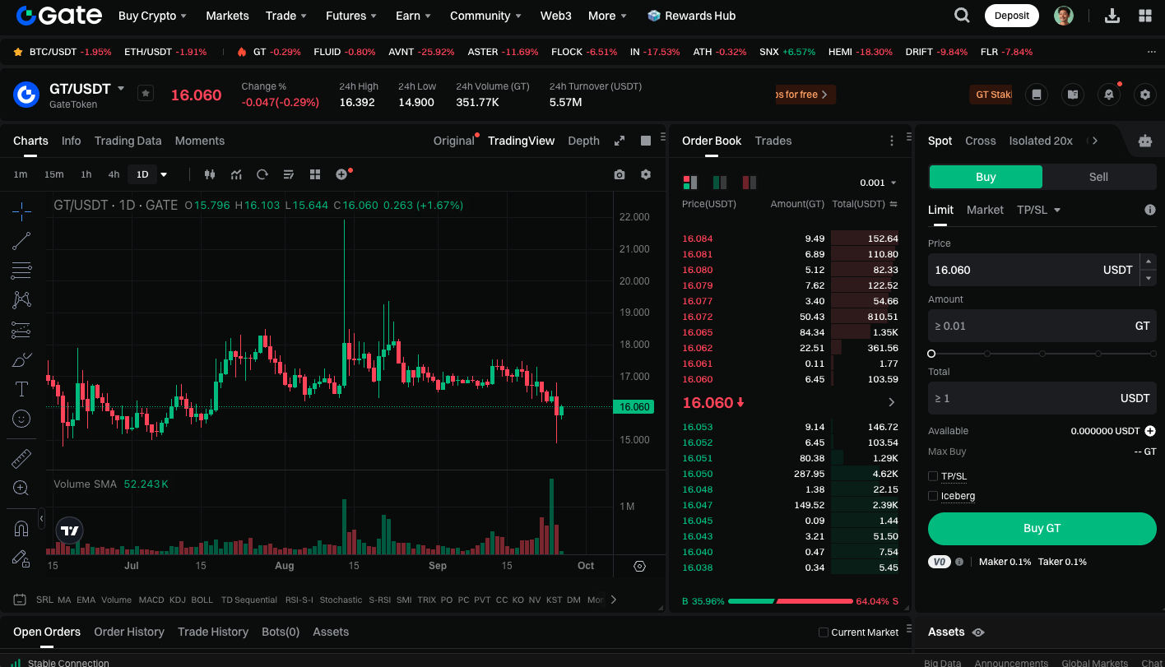Select the brush drawing tool

pyautogui.click(x=21, y=359)
